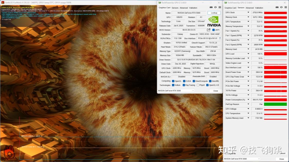
Task: Click the FurMark logo in the render window
Action: [9, 153]
